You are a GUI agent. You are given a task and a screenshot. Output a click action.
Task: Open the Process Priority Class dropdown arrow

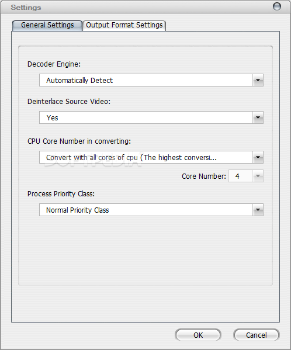(x=258, y=210)
